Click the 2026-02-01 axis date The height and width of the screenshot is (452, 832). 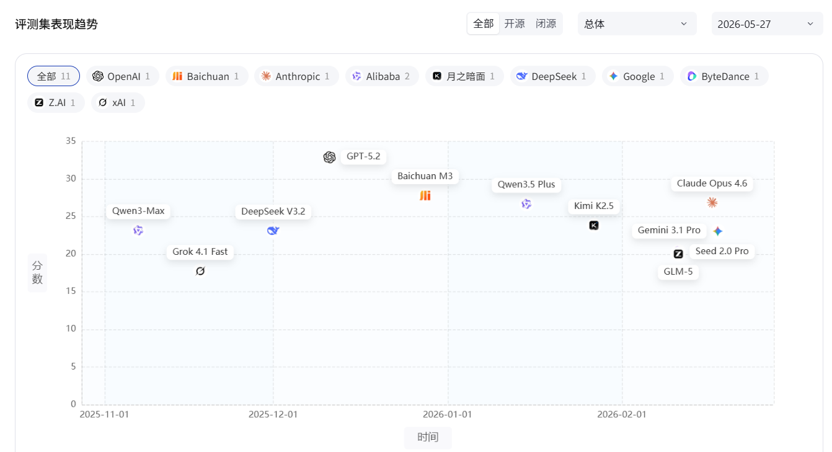(622, 414)
